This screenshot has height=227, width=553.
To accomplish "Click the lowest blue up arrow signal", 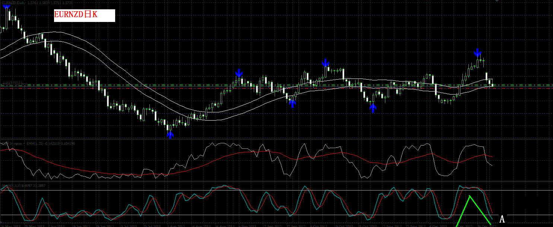I will point(170,134).
